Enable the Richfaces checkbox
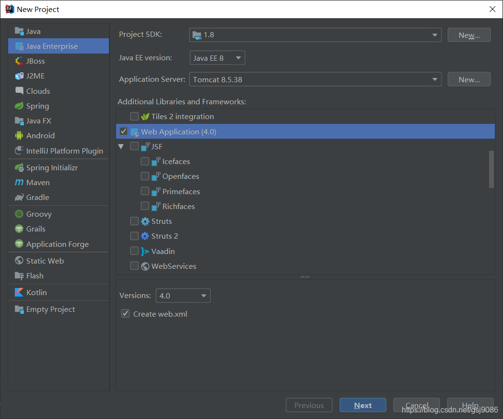Image resolution: width=503 pixels, height=419 pixels. [x=145, y=206]
